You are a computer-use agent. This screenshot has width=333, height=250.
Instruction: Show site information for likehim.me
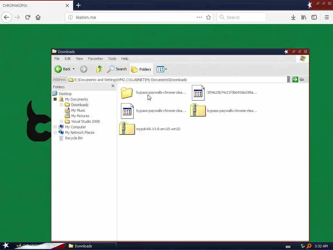71,17
